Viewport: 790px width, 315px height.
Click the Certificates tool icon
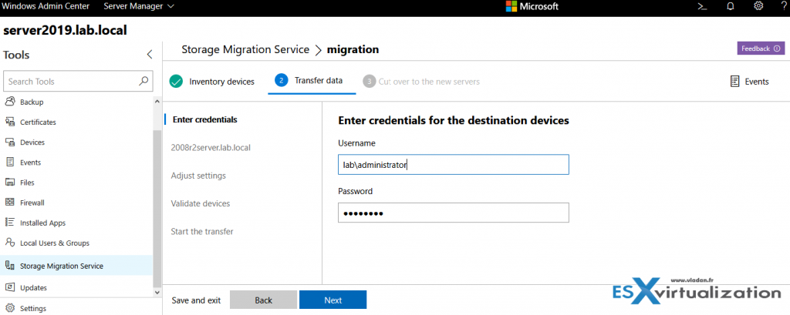10,122
